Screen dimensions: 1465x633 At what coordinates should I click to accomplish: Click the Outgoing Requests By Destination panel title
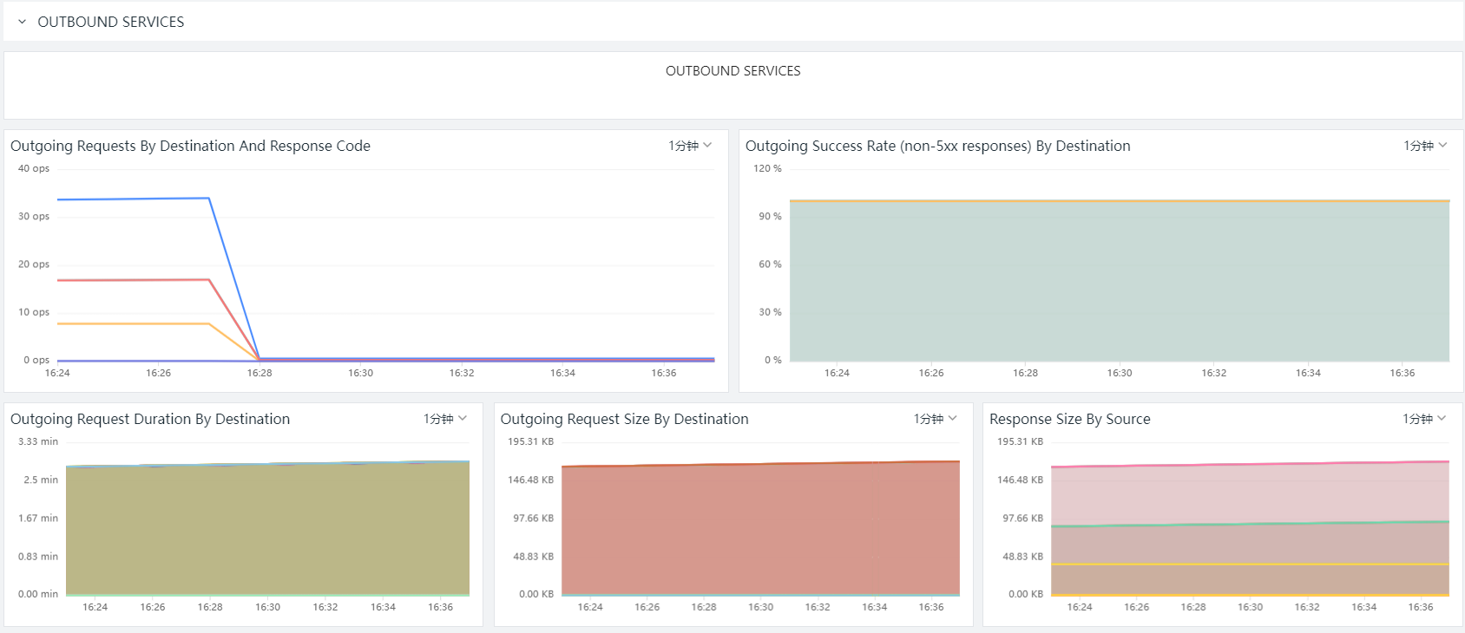point(190,146)
